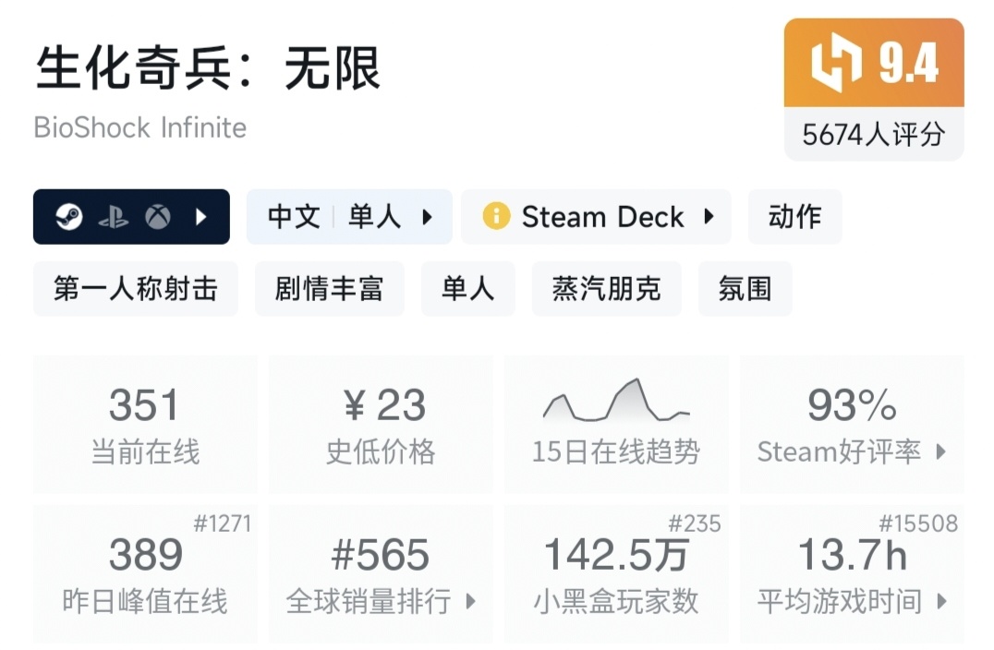Expand the 中文 单人 language details

(349, 217)
